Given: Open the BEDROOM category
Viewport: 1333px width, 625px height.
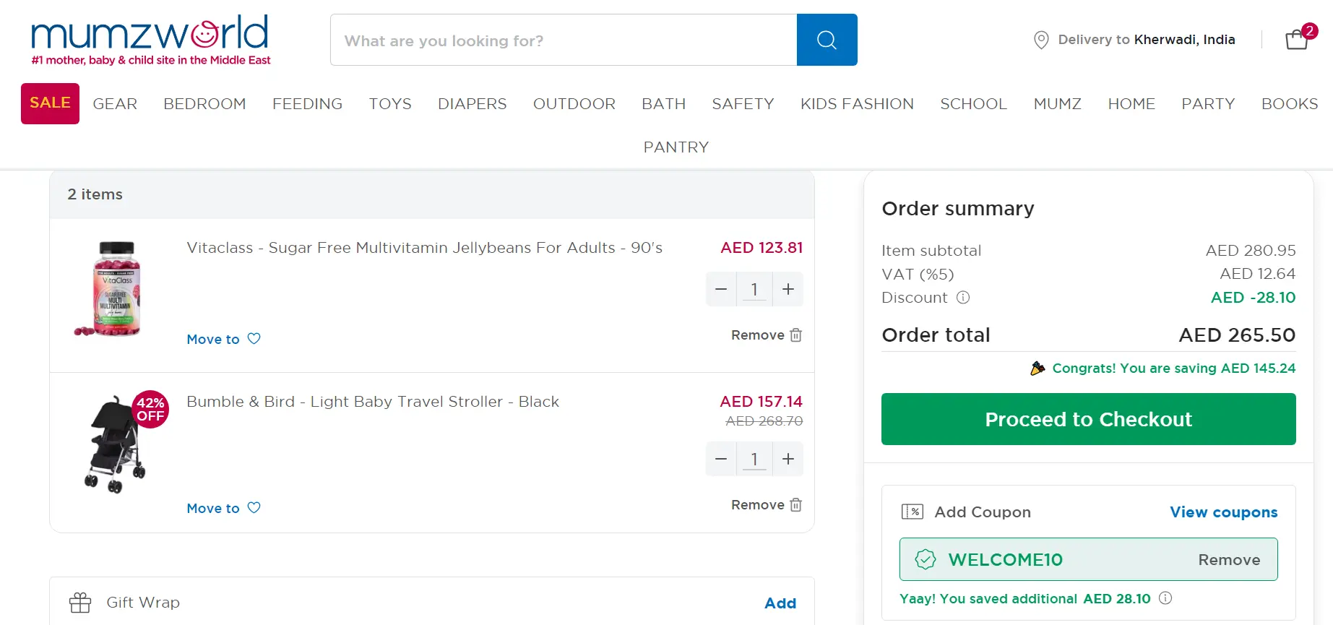Looking at the screenshot, I should click(204, 104).
